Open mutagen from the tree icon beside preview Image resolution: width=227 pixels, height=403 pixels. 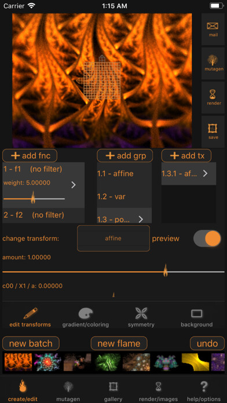point(213,60)
